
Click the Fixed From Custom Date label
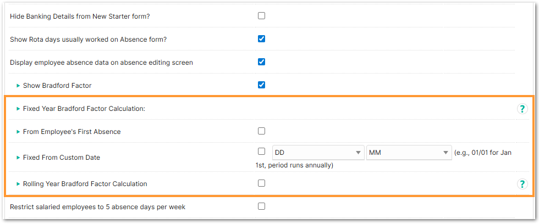point(61,158)
